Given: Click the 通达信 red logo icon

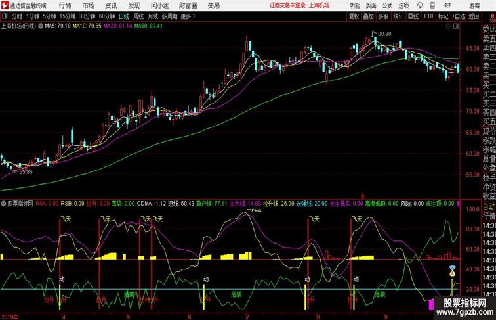Looking at the screenshot, I should click(5, 5).
